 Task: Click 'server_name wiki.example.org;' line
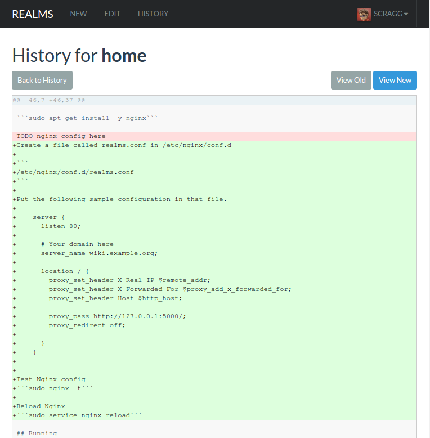point(214,253)
